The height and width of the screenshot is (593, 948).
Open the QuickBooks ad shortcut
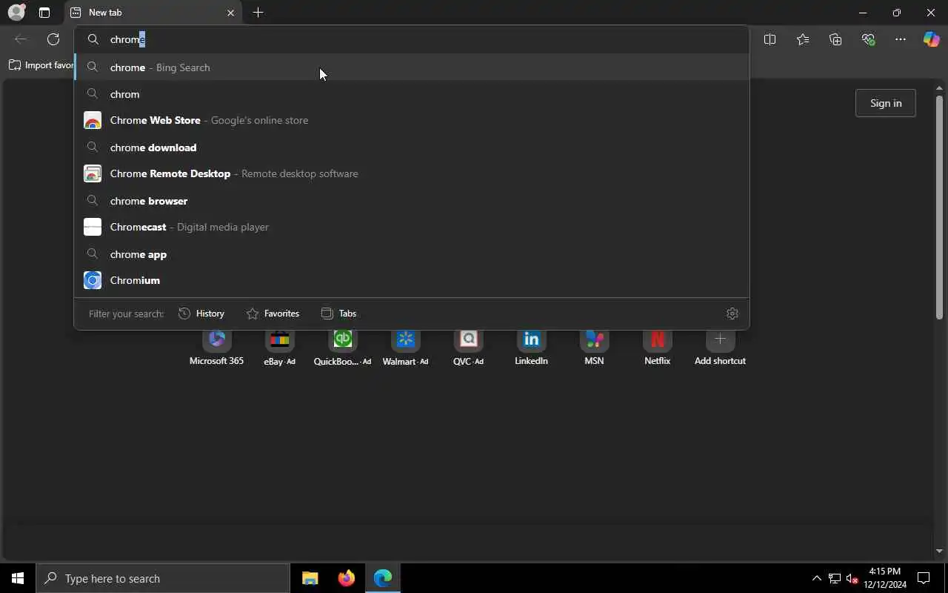[x=342, y=347]
